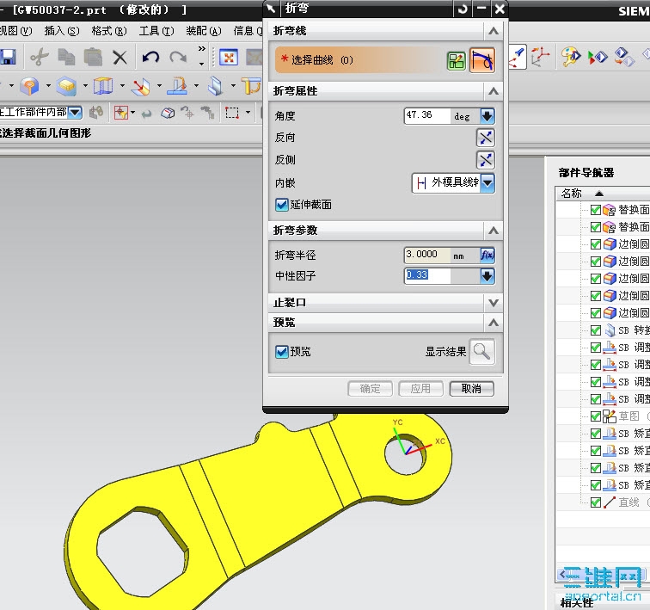The image size is (650, 610).
Task: Uncheck the 直线 feature checkbox in navigator
Action: (596, 502)
